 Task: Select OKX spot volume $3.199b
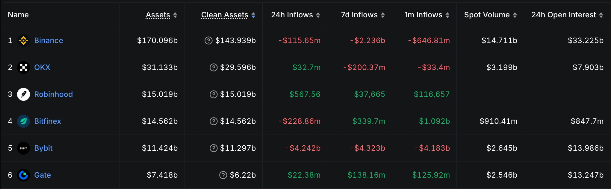pos(502,67)
